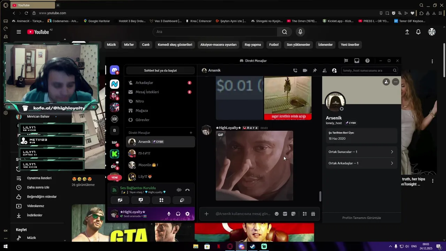This screenshot has width=446, height=251.
Task: Open 'Oynatma listeleri' in YouTube sidebar
Action: click(x=39, y=178)
